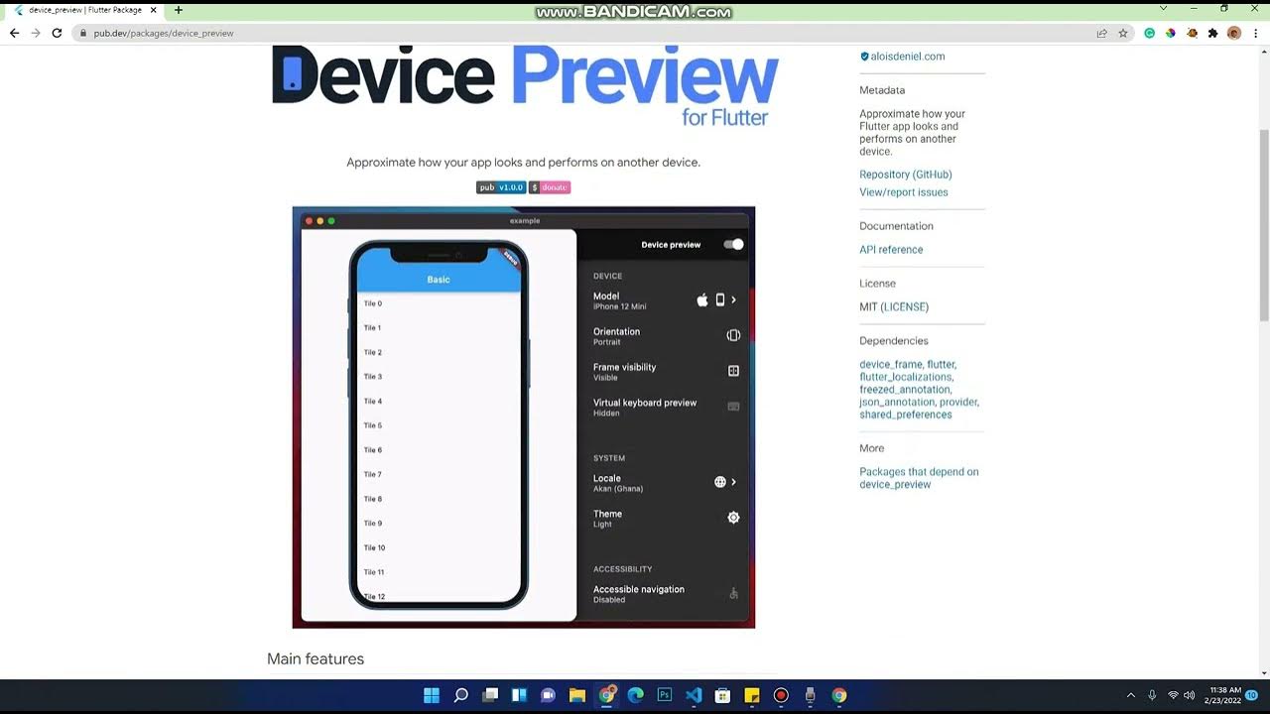This screenshot has height=714, width=1270.
Task: Open the device_frame dependency link
Action: point(890,365)
